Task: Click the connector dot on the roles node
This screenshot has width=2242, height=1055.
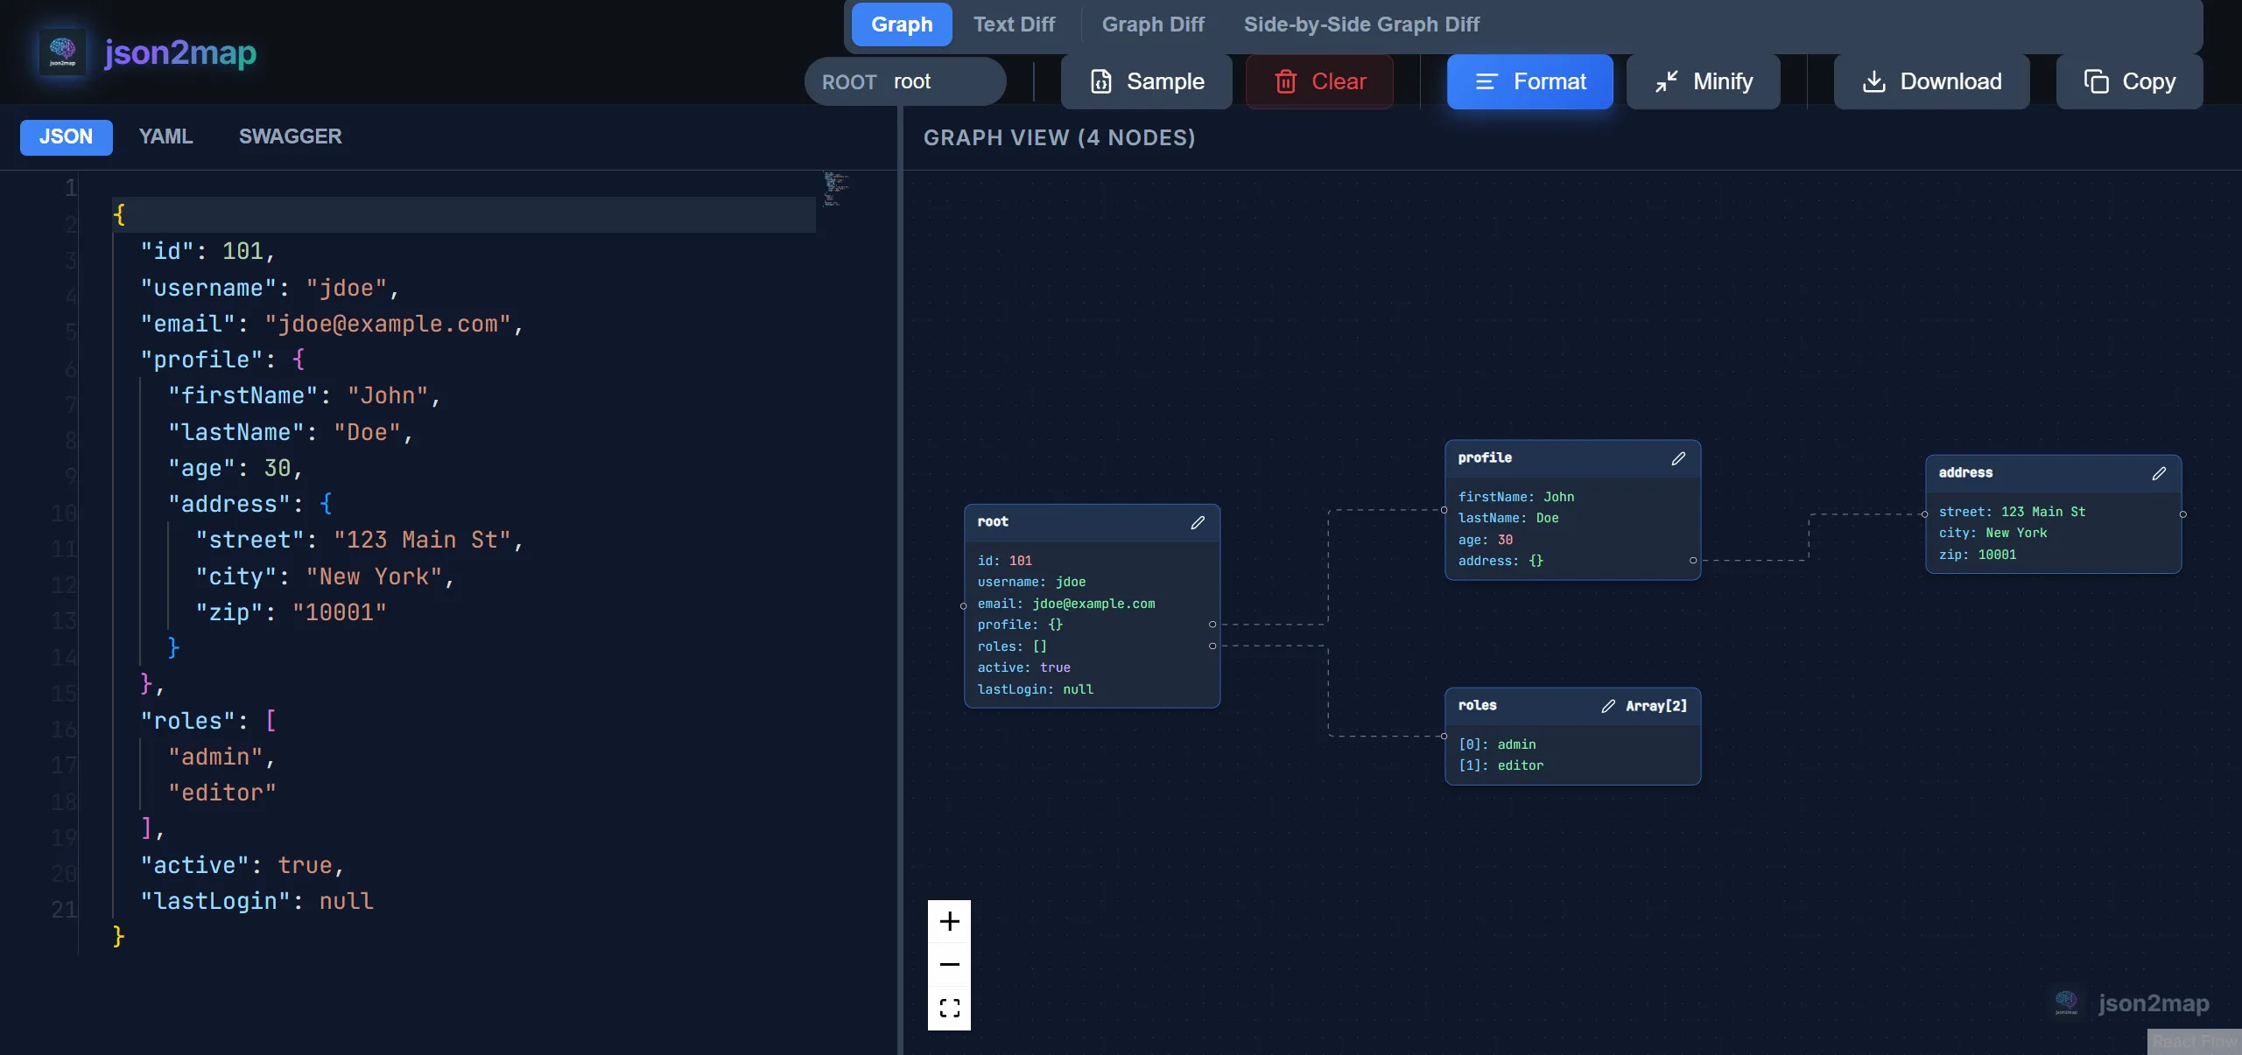Action: [x=1443, y=737]
